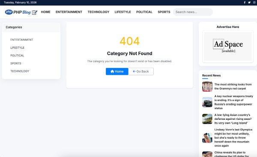This screenshot has width=257, height=157.
Task: Open nuclear weapons treaty thumbnail
Action: [x=207, y=102]
